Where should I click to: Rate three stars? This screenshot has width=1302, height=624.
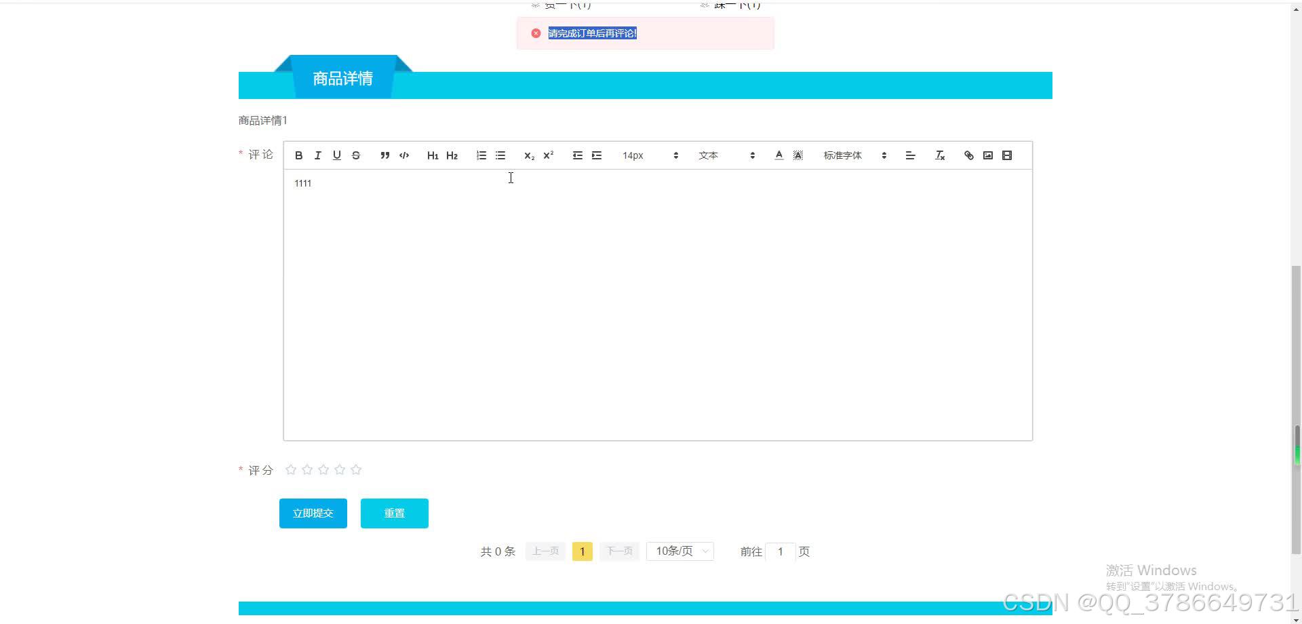click(323, 469)
